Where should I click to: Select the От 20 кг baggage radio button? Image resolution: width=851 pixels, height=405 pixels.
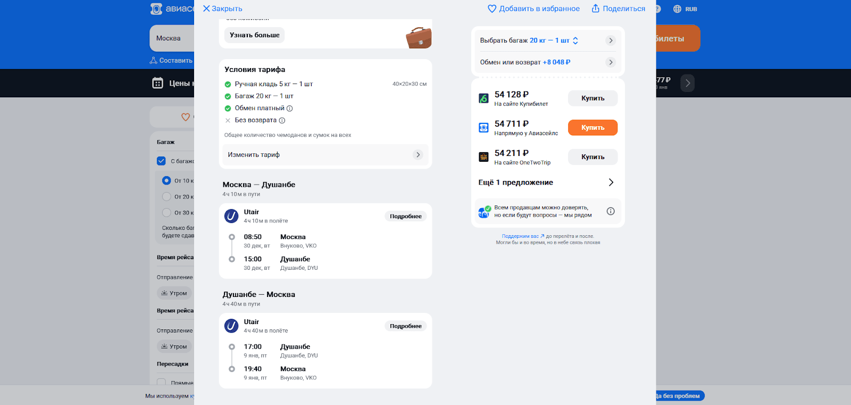coord(166,196)
